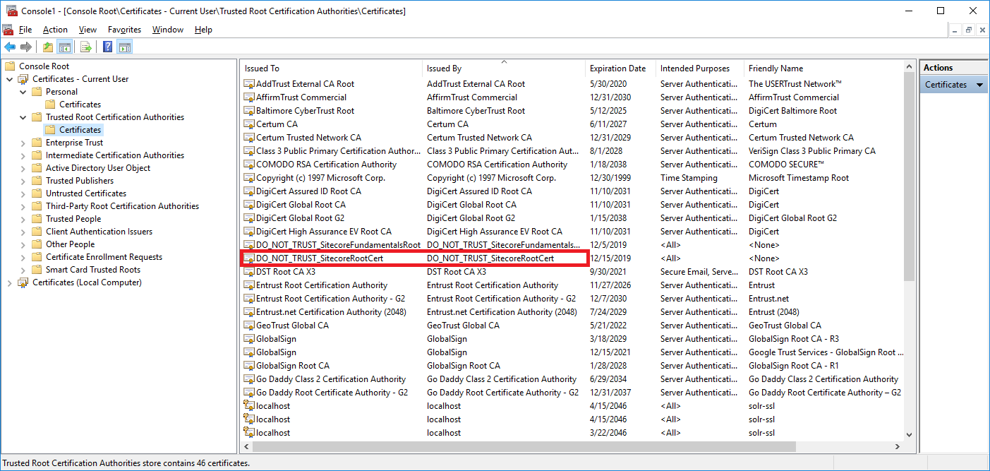Click the Up one level folder icon
990x471 pixels.
[x=47, y=47]
